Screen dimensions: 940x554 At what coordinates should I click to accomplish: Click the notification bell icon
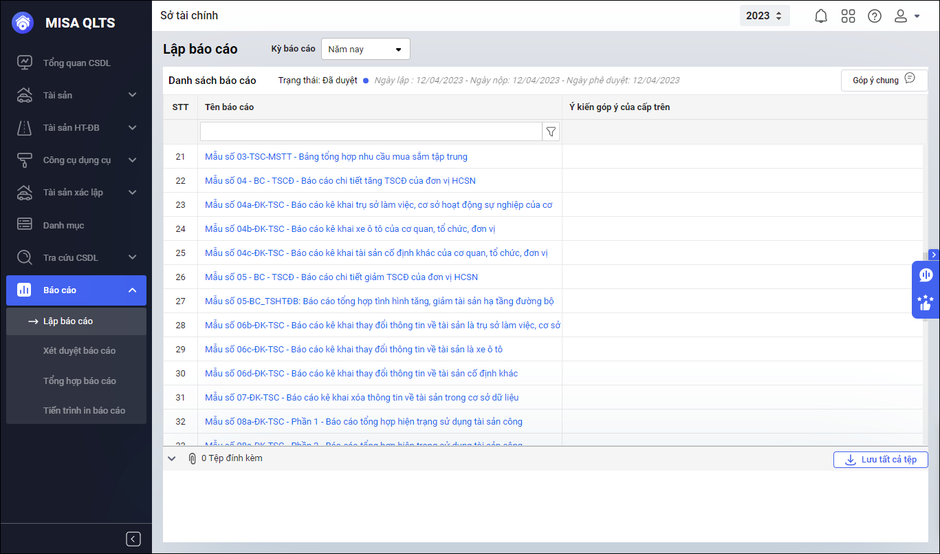820,16
